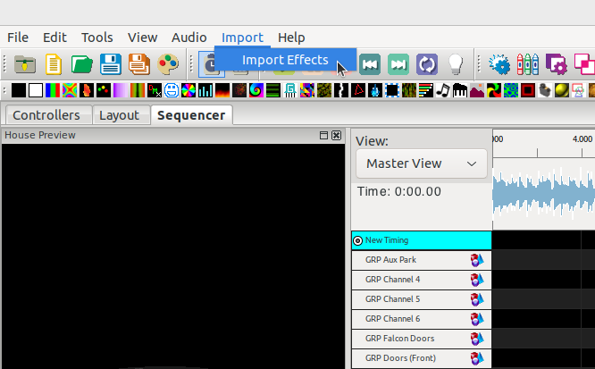Click the orange save-as floppy icon
The width and height of the screenshot is (595, 369).
pos(138,64)
